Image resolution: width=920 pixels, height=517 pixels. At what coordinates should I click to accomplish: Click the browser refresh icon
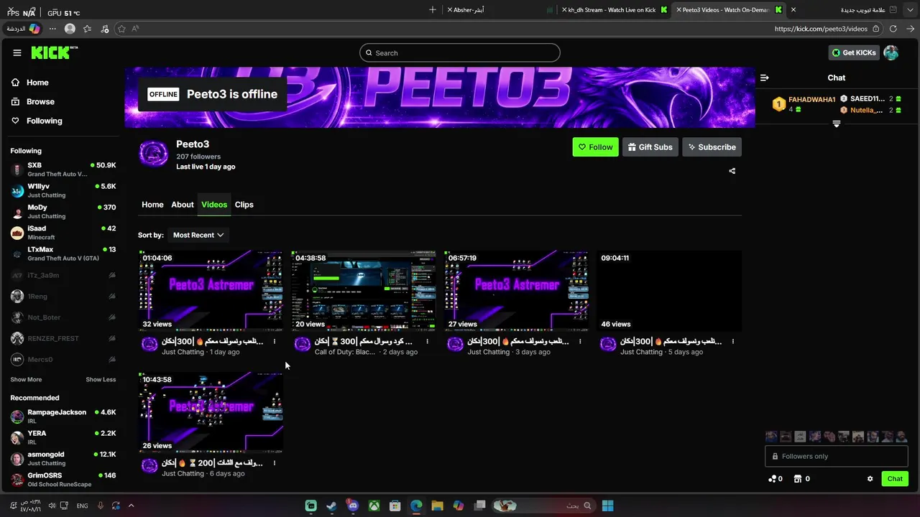coord(893,29)
